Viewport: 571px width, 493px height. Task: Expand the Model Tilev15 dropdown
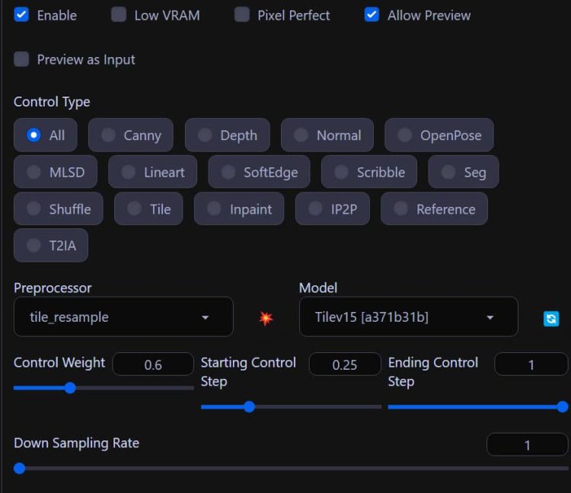coord(408,317)
